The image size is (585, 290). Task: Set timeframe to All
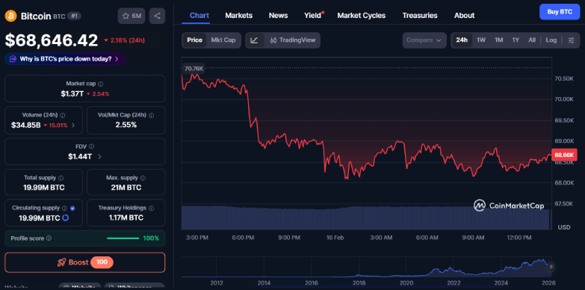(532, 40)
